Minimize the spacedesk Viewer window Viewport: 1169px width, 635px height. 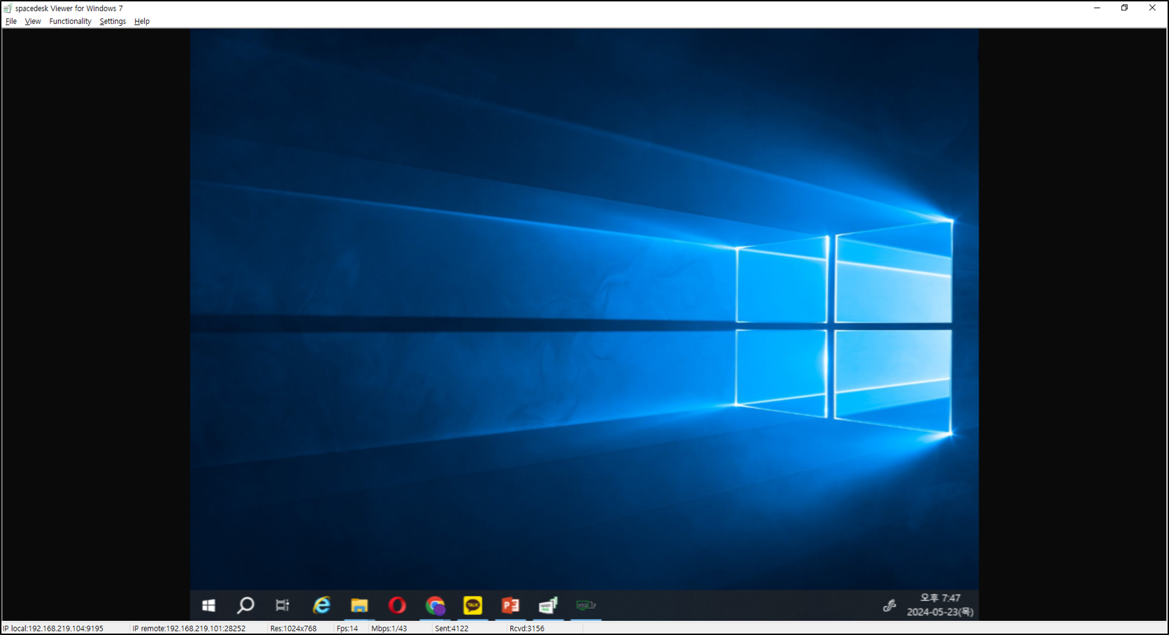(x=1097, y=8)
